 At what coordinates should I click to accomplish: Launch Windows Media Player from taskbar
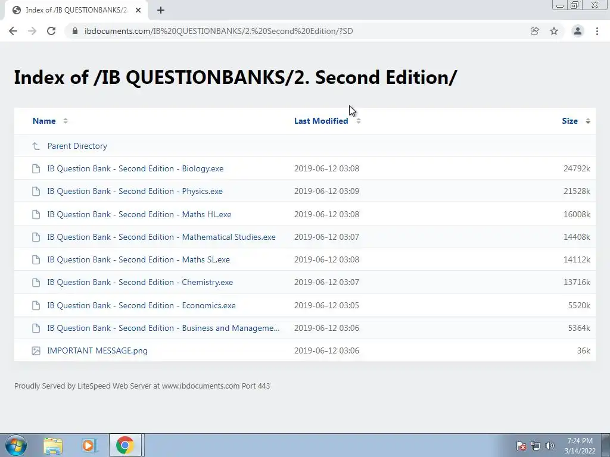pos(89,445)
